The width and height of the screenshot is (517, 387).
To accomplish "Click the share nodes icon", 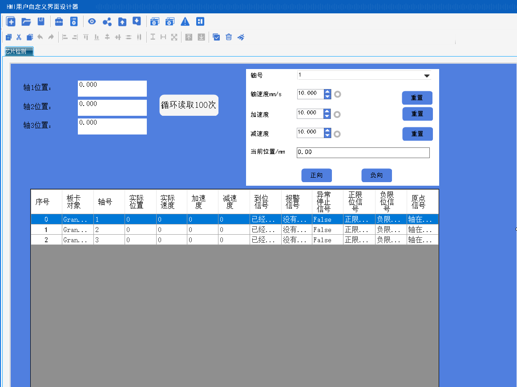I will pyautogui.click(x=107, y=22).
